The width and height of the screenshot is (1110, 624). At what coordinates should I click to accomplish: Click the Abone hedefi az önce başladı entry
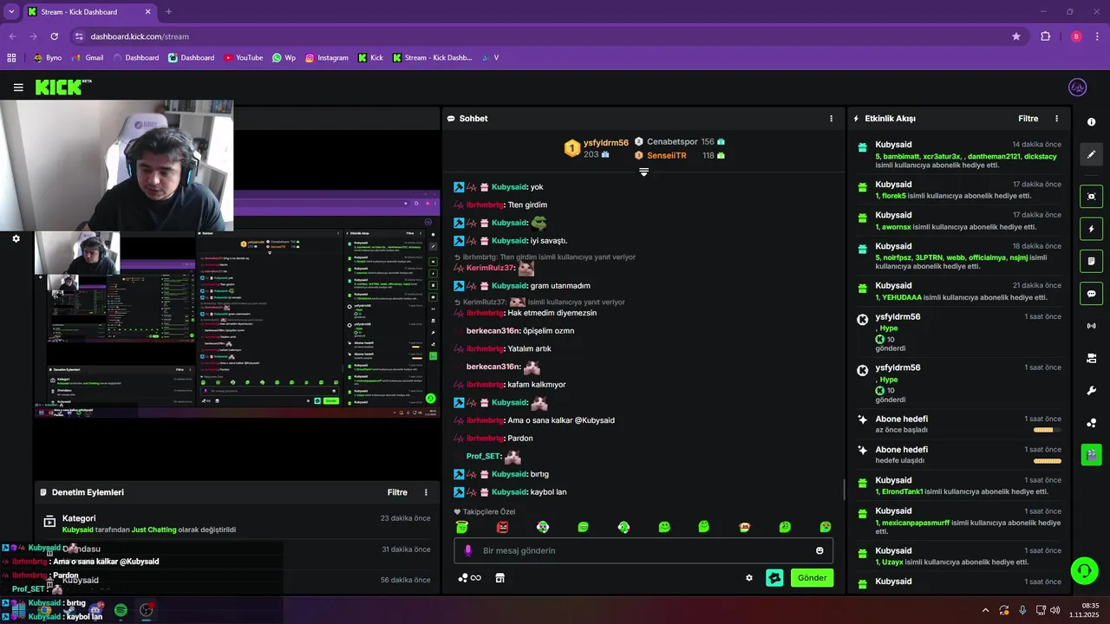pos(958,424)
